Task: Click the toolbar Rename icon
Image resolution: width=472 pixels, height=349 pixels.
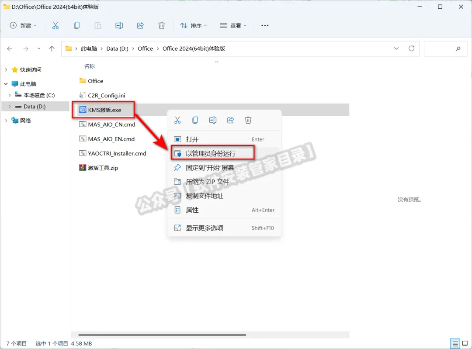Action: coord(119,26)
